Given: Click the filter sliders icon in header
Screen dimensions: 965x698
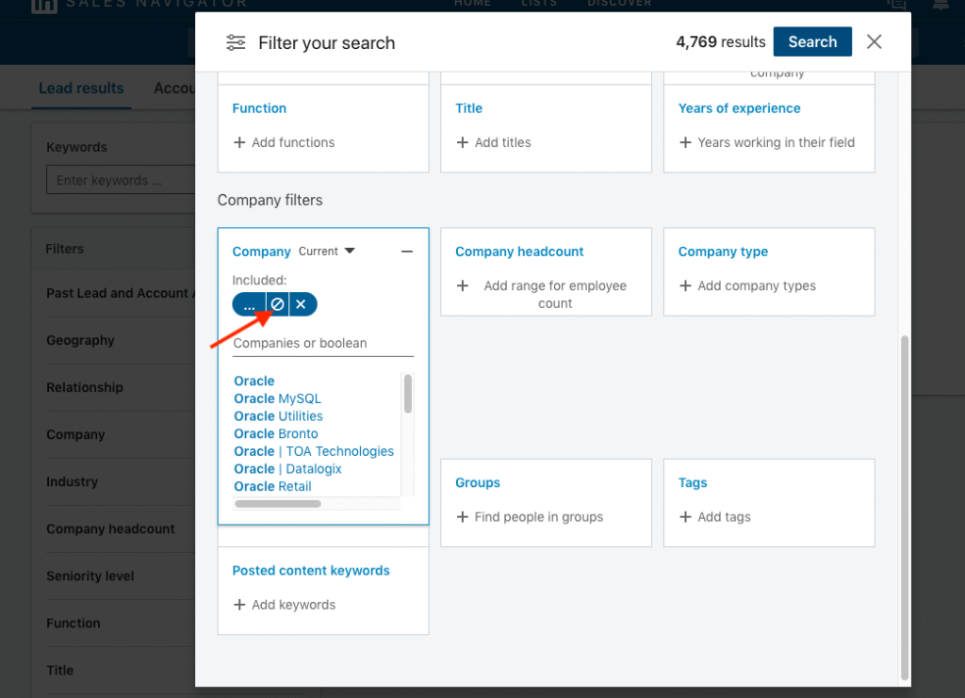Looking at the screenshot, I should pos(236,42).
